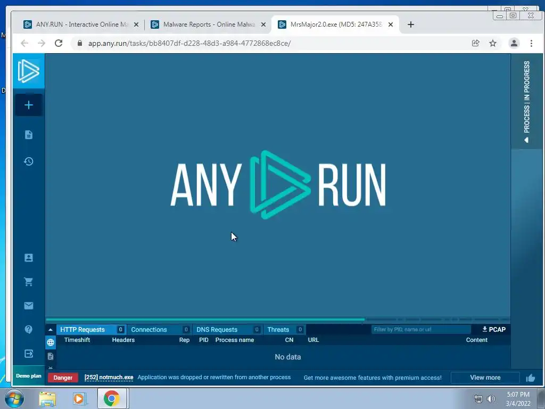Click the ANY.RUN logo in sidebar

click(29, 71)
